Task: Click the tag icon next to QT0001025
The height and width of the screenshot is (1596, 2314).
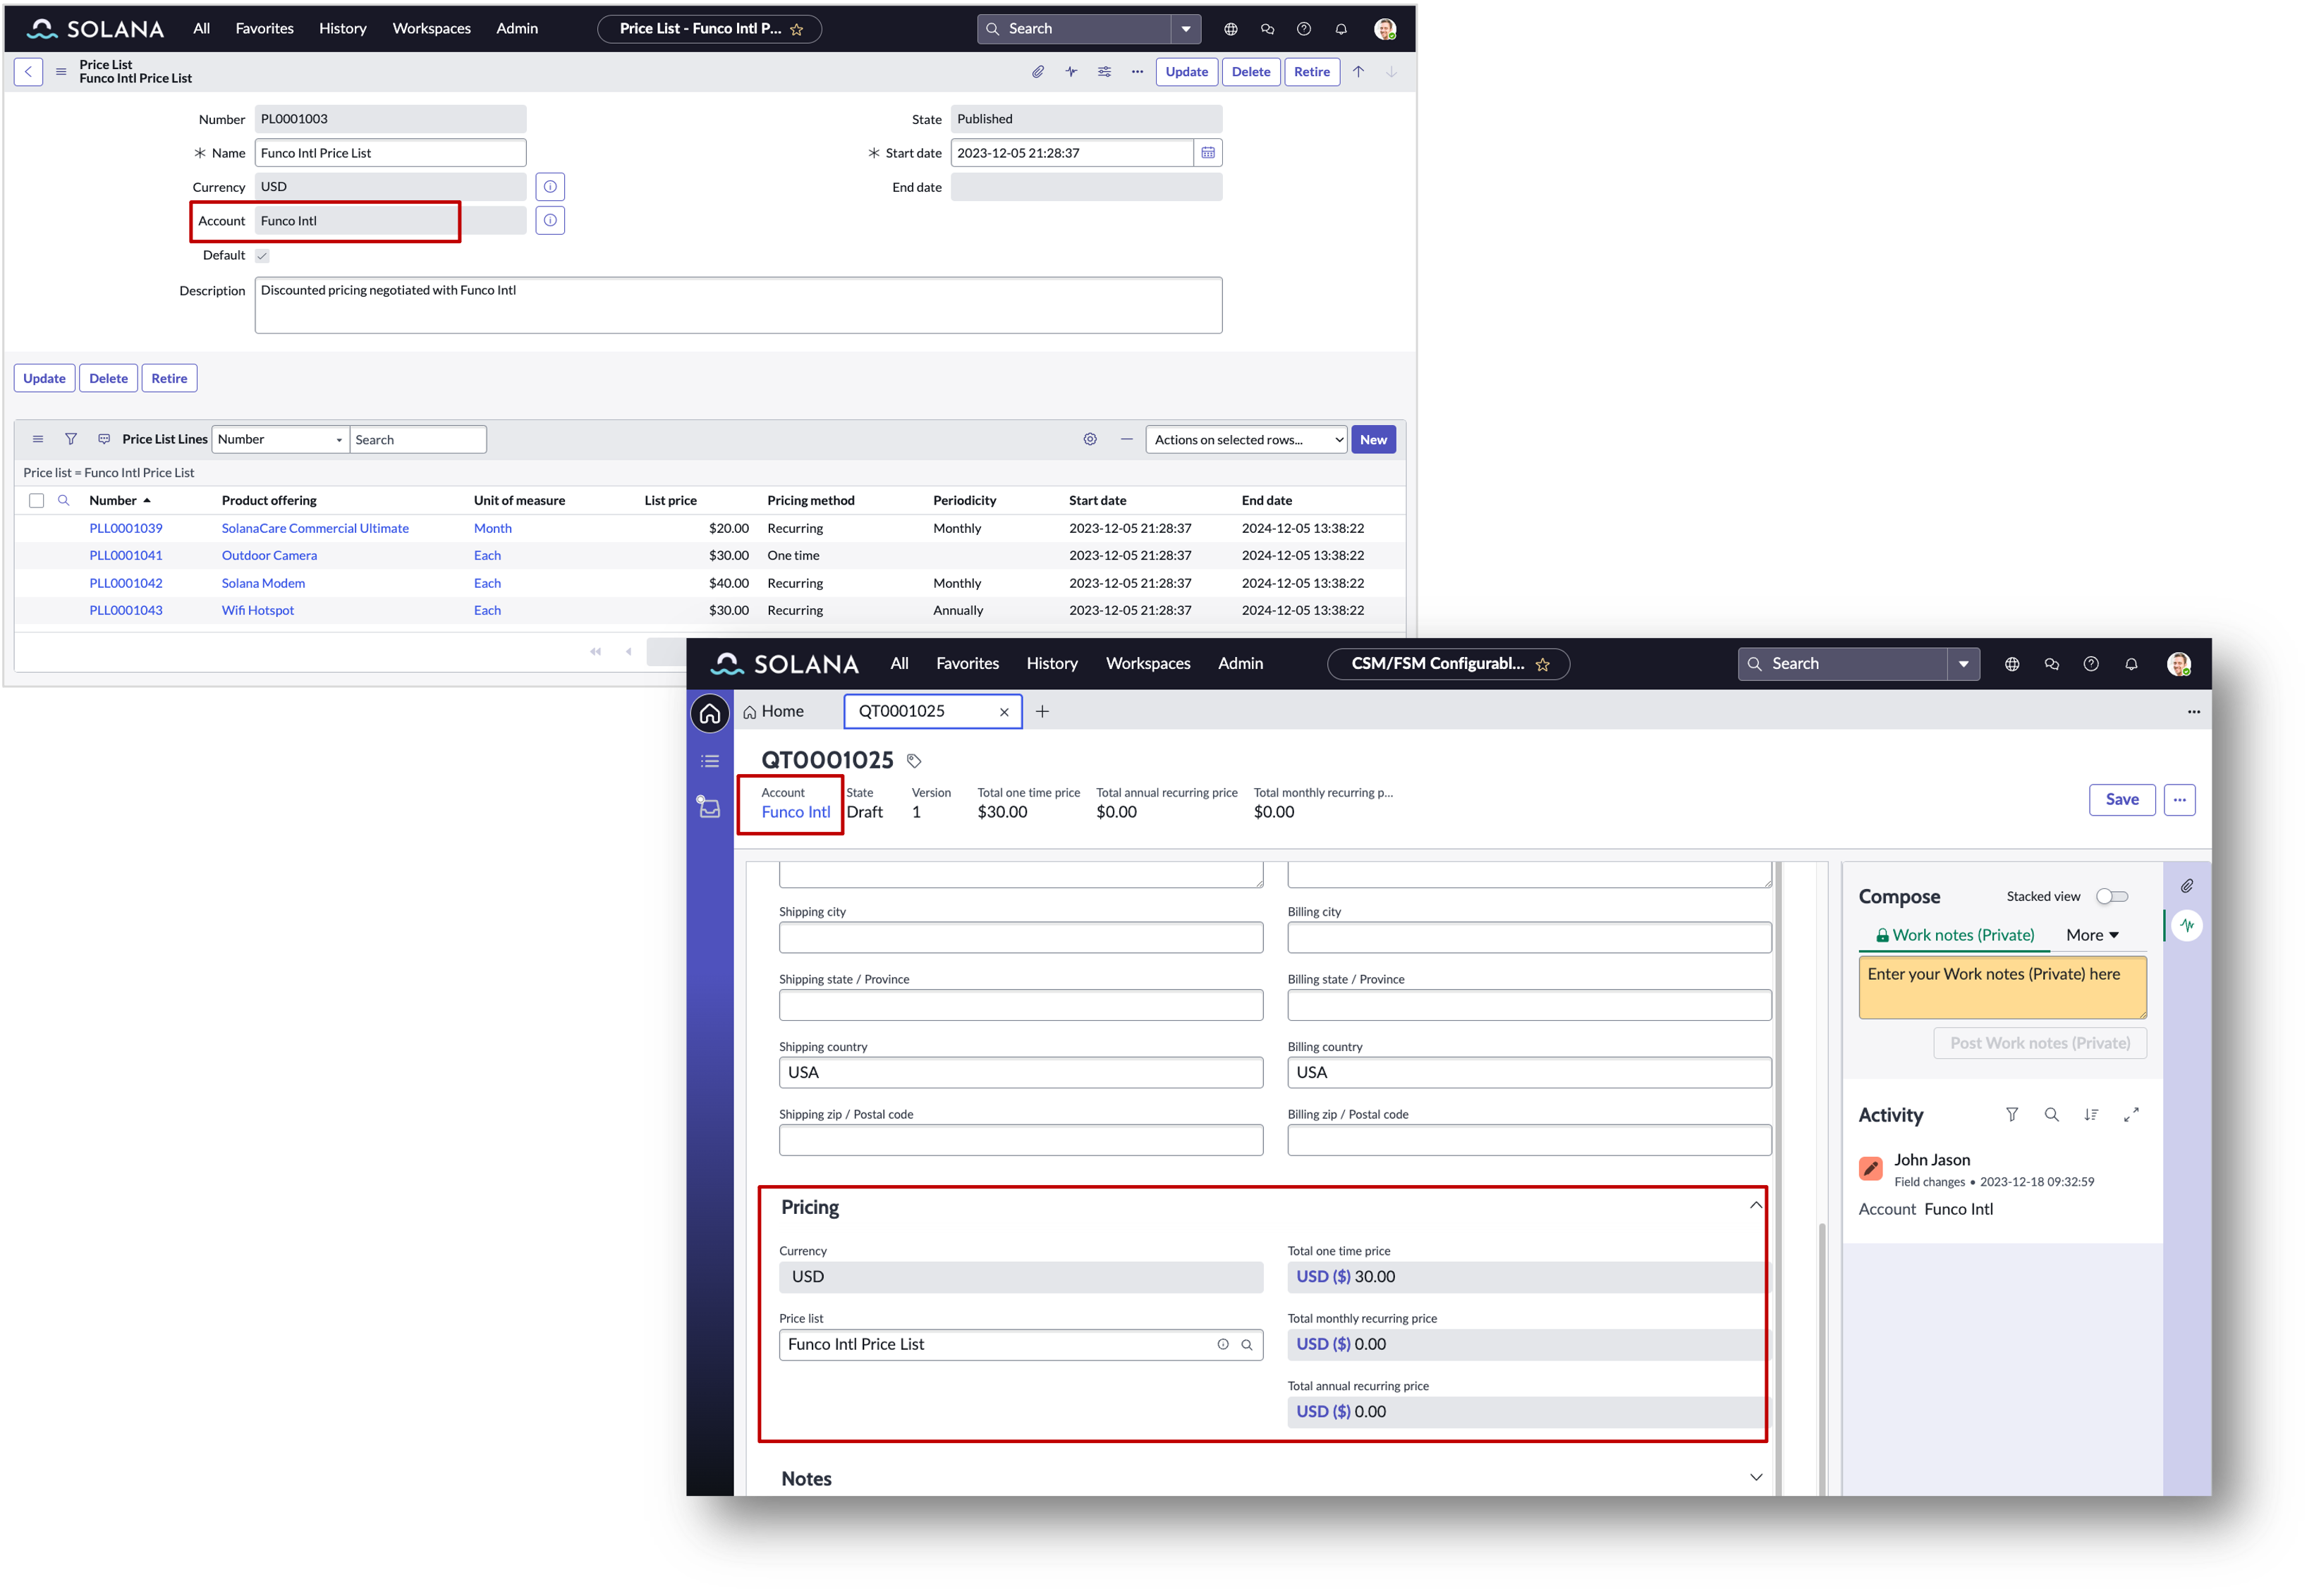Action: click(913, 761)
